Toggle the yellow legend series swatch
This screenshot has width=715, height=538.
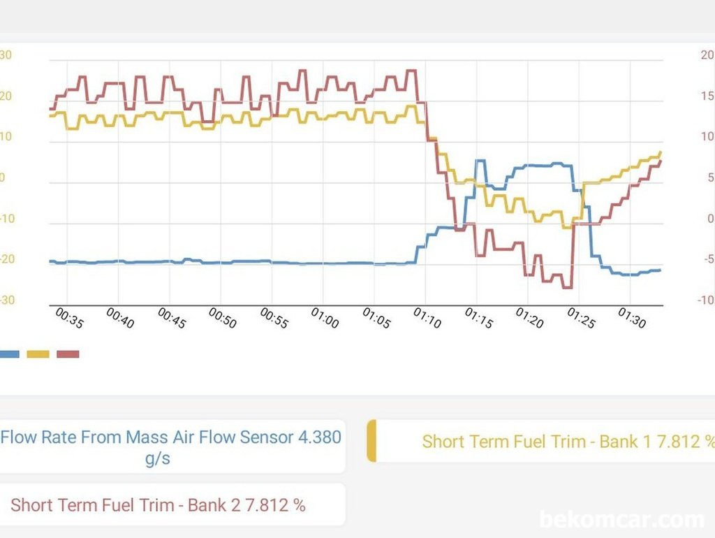(x=38, y=354)
